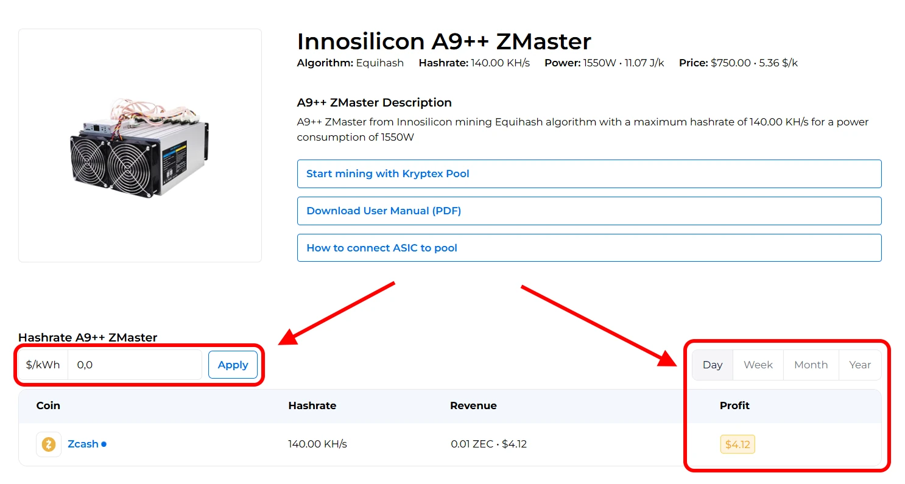The width and height of the screenshot is (905, 484).
Task: Click the $/kWh unit label
Action: (43, 365)
